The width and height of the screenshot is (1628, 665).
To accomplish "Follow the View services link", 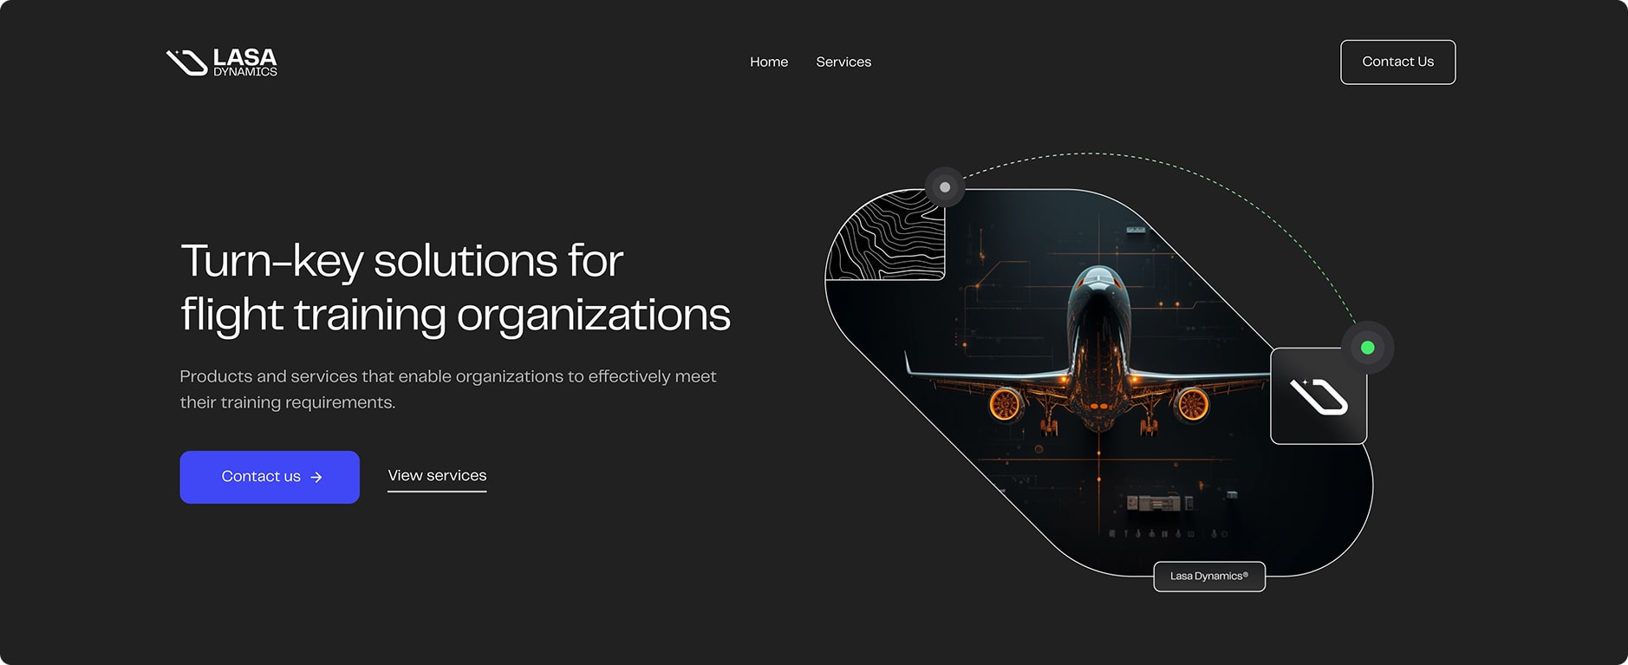I will pyautogui.click(x=437, y=476).
